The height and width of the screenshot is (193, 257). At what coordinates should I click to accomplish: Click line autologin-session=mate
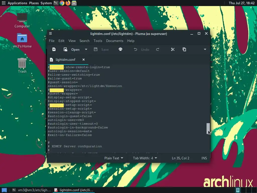click(70, 131)
